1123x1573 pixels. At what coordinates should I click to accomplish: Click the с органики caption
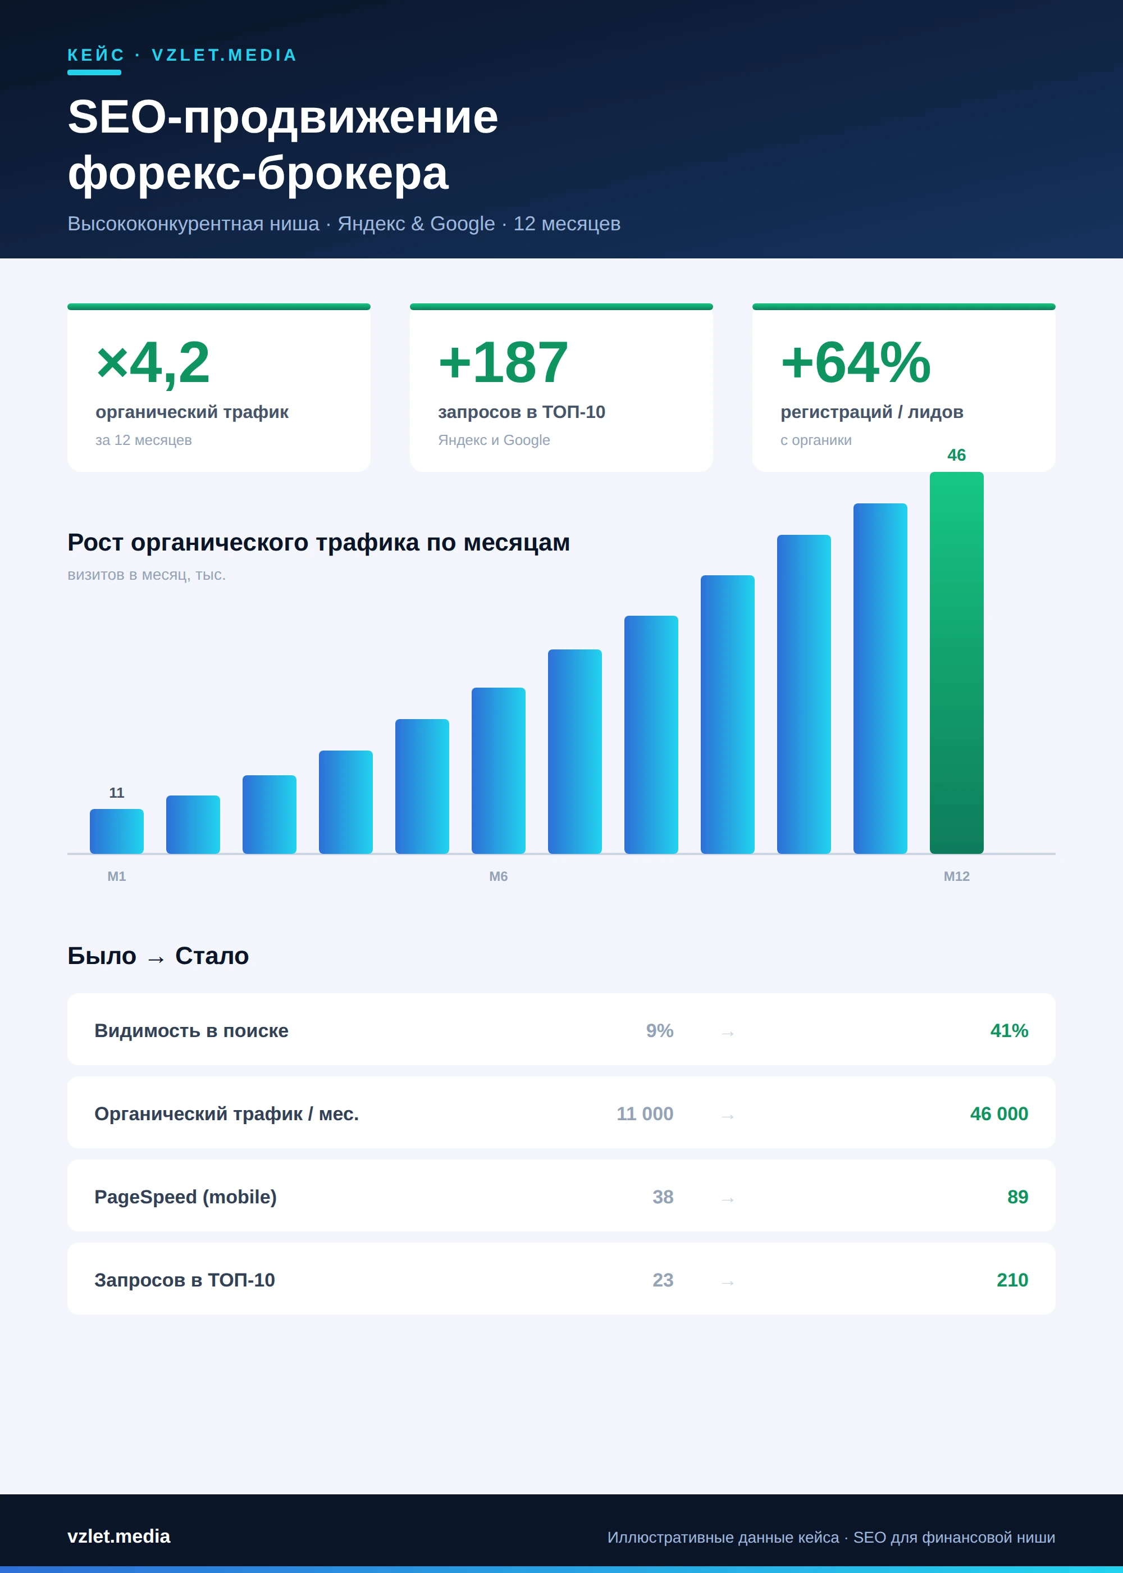click(x=816, y=440)
